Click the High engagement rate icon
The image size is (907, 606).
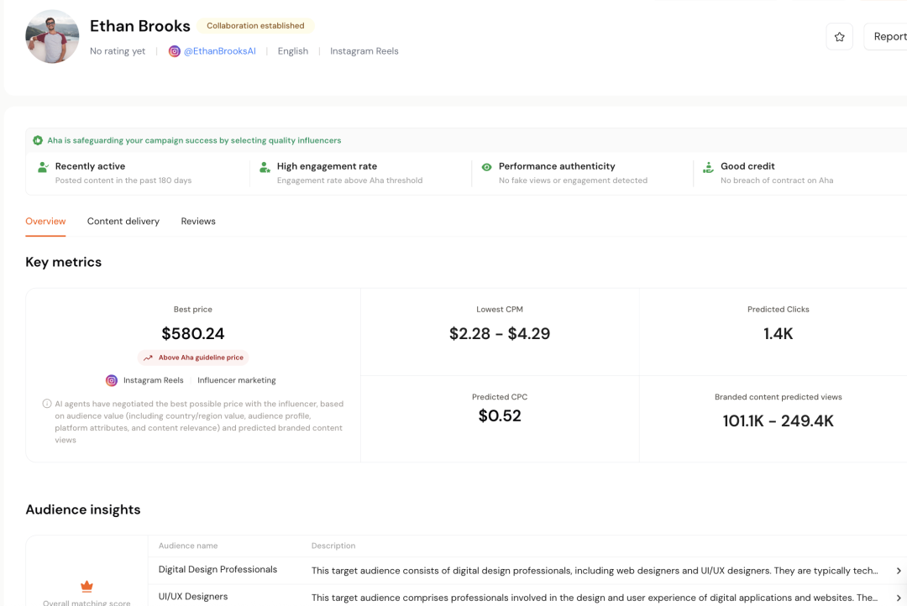point(265,168)
